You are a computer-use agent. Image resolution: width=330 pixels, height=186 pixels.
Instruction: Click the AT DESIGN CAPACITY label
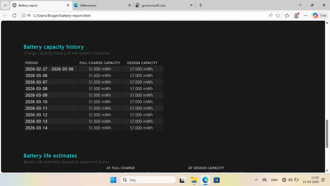[x=206, y=168]
